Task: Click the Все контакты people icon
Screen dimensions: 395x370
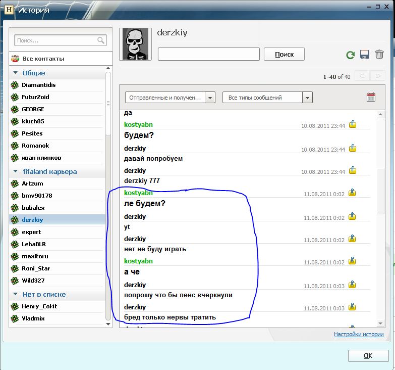Action: coord(15,59)
